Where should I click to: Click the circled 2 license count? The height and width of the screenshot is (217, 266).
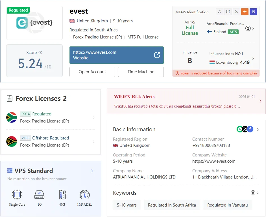248,28
